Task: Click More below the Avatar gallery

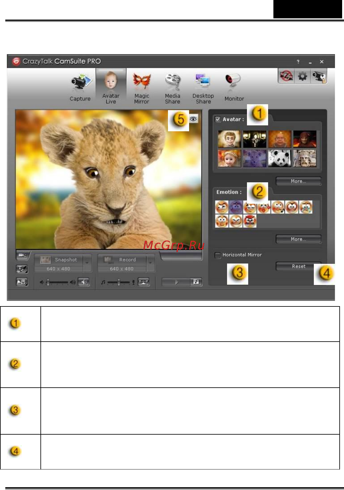Action: [x=298, y=181]
